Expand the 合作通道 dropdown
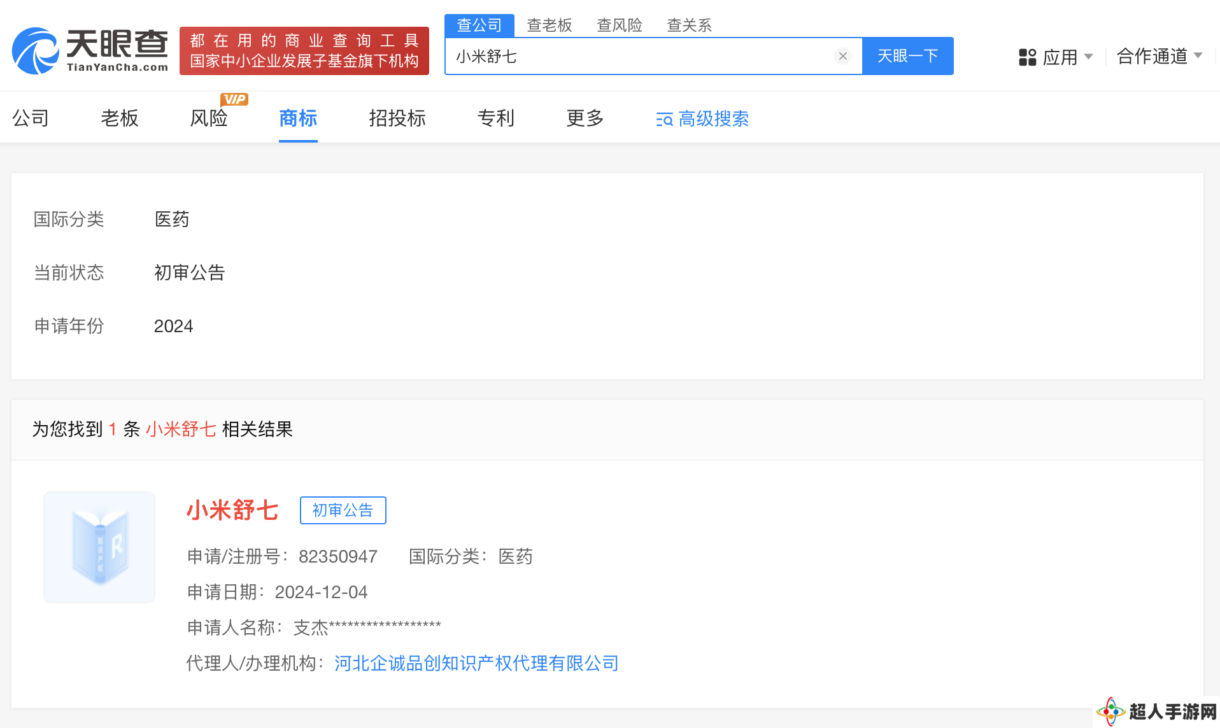This screenshot has height=728, width=1220. pos(1159,56)
